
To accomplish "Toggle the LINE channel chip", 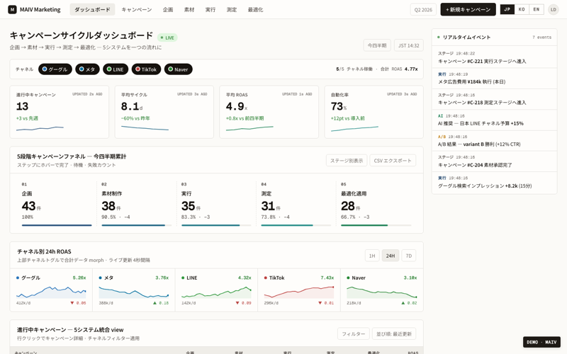I will [x=116, y=69].
